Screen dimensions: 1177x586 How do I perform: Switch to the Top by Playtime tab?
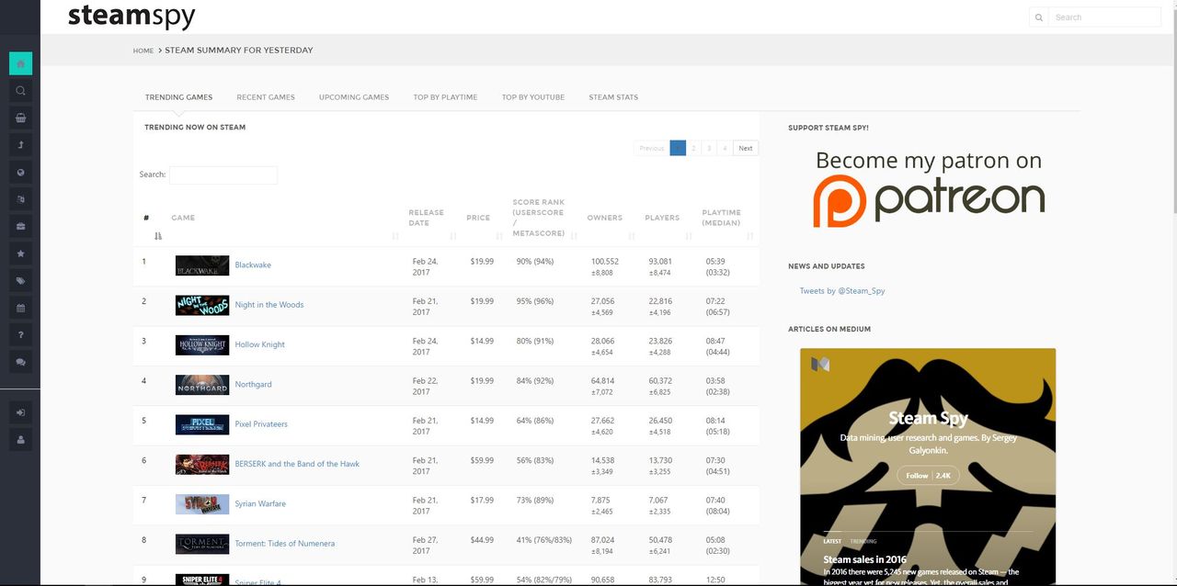coord(445,97)
